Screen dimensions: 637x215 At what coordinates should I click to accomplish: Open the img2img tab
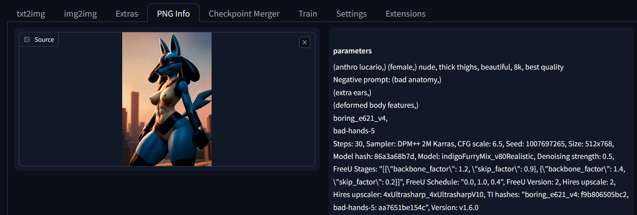coord(80,13)
